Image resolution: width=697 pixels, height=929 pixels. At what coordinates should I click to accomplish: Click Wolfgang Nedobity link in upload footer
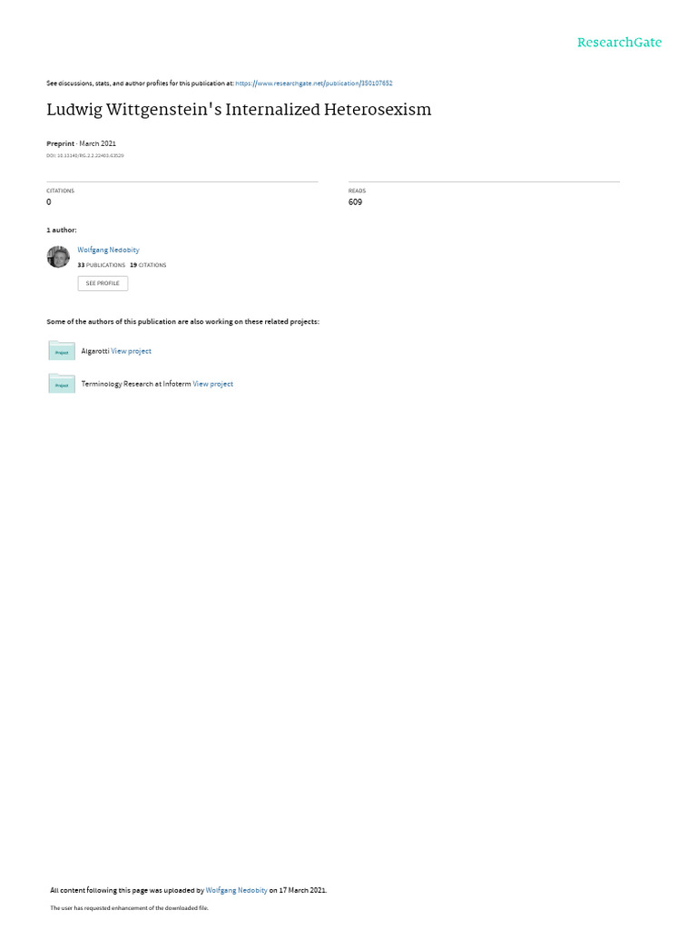tap(237, 890)
